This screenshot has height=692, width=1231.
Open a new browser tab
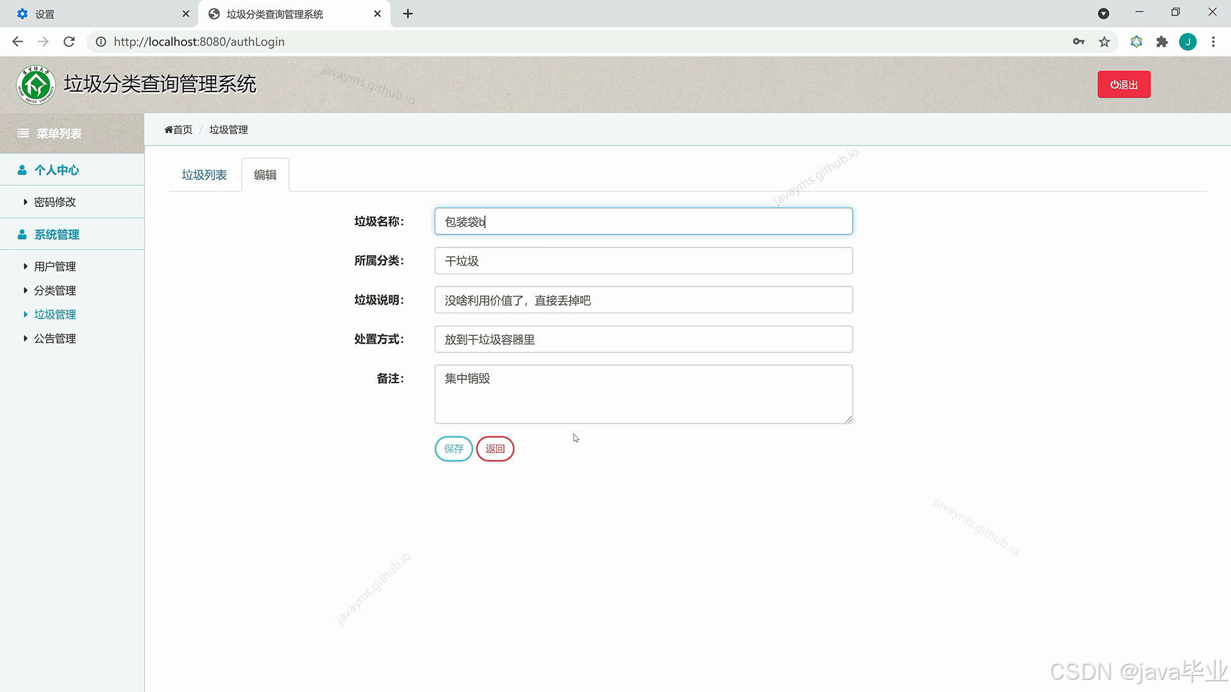click(408, 13)
